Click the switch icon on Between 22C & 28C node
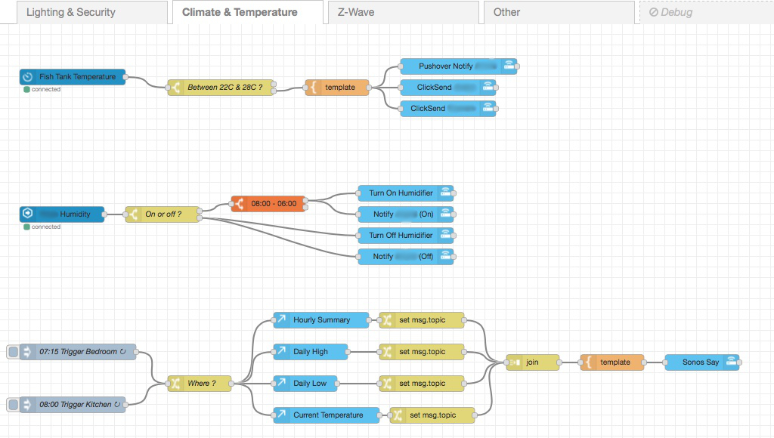Screen dimensions: 774x438 (175, 88)
